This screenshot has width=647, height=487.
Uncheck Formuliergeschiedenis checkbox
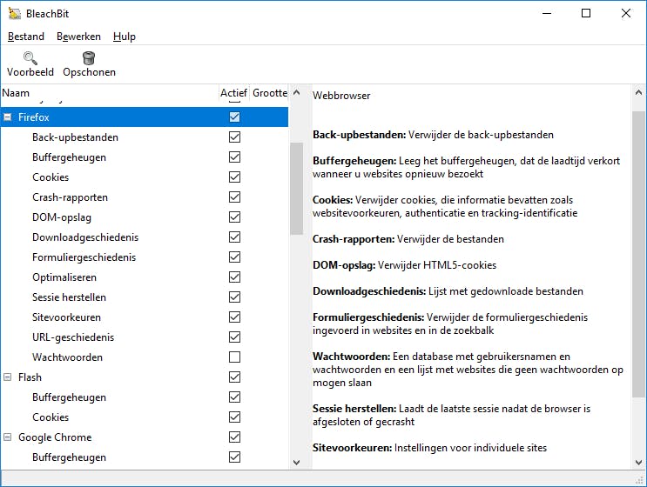234,257
